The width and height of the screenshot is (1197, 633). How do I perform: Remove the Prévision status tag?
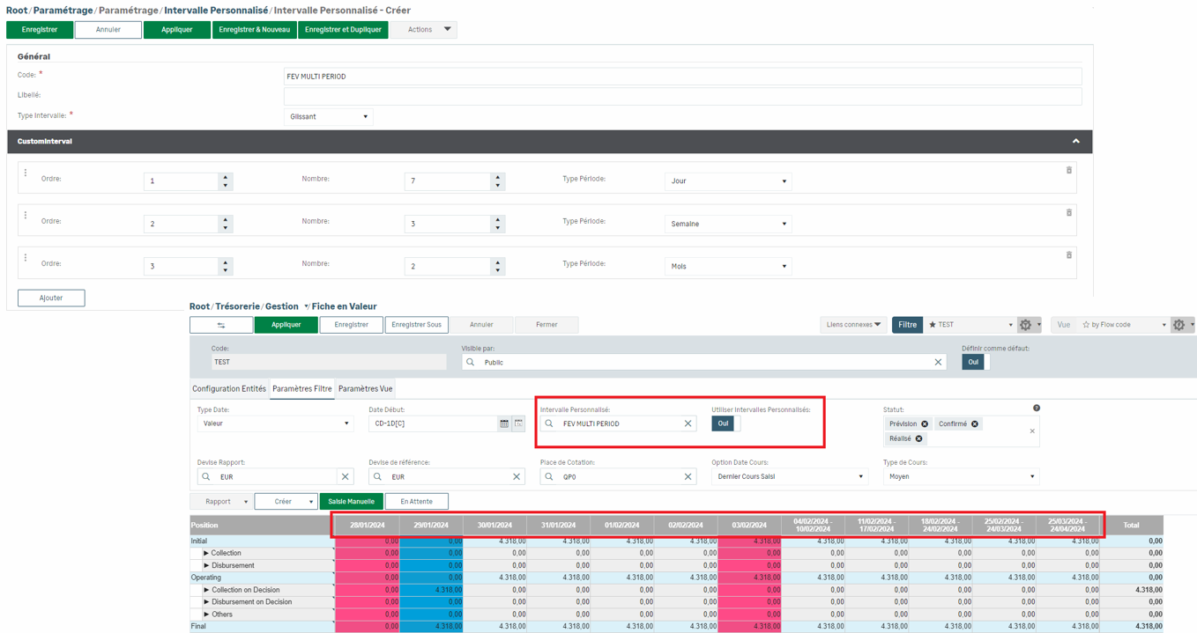coord(925,424)
